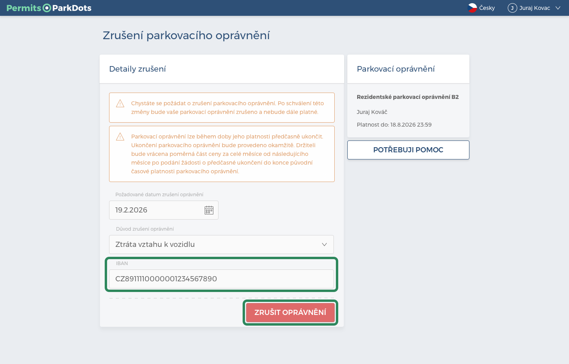The image size is (569, 364).
Task: Click the user avatar circle with J
Action: pos(512,8)
